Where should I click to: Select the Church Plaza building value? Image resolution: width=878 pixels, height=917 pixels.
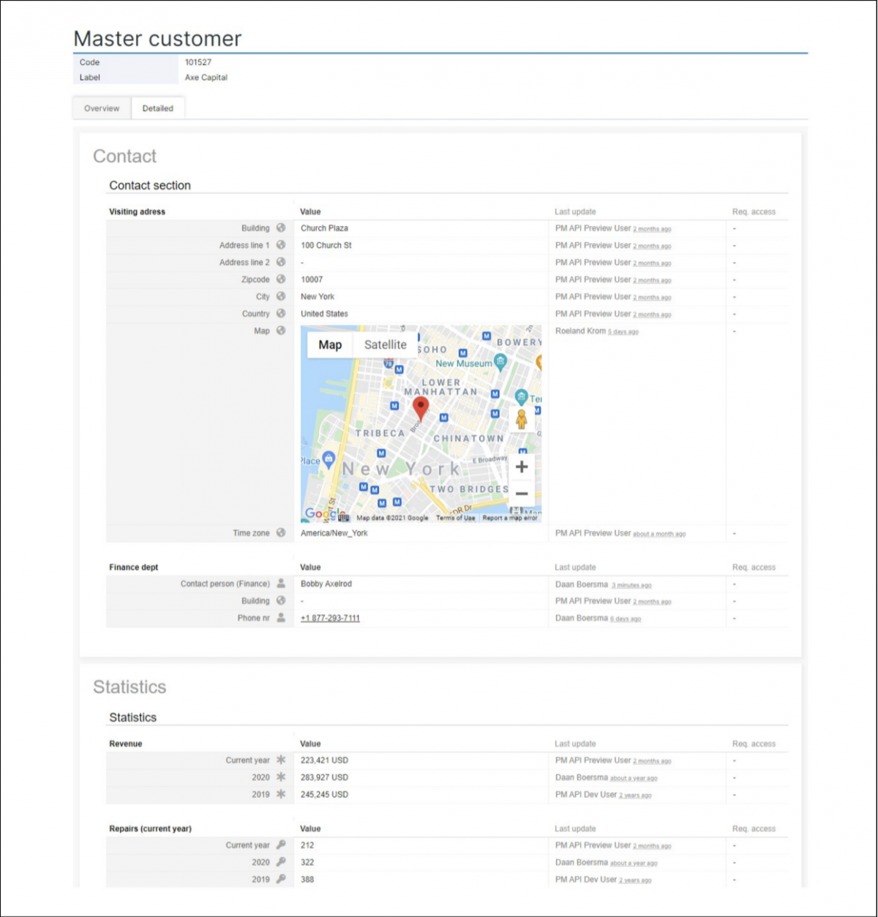point(324,228)
